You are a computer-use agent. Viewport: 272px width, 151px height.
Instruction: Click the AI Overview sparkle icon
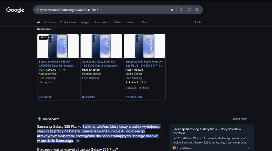point(39,119)
